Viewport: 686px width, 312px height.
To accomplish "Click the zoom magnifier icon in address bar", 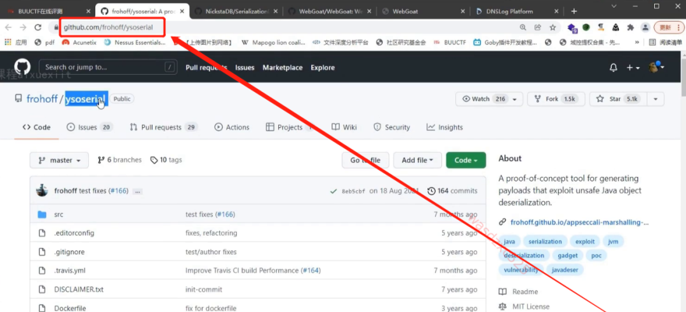I will point(523,27).
